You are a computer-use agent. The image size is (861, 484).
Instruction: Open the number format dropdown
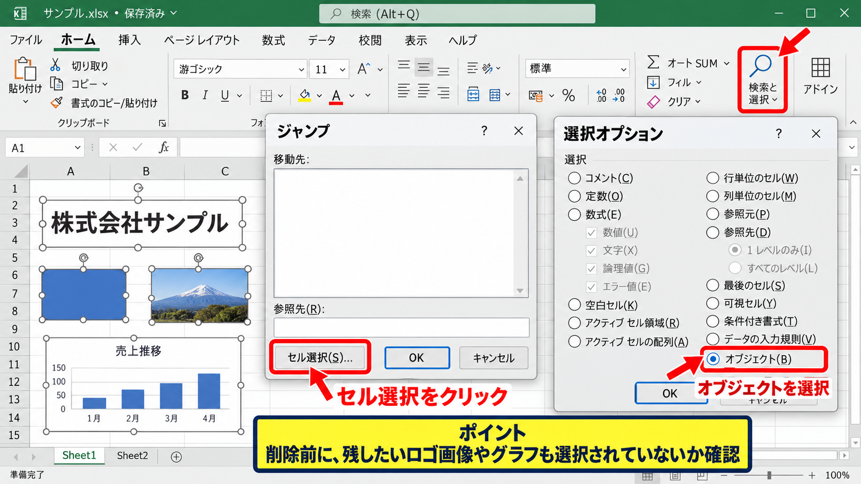(x=623, y=68)
